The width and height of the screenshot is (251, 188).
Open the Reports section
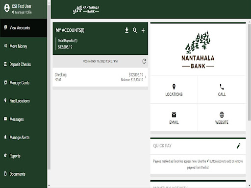24,156
